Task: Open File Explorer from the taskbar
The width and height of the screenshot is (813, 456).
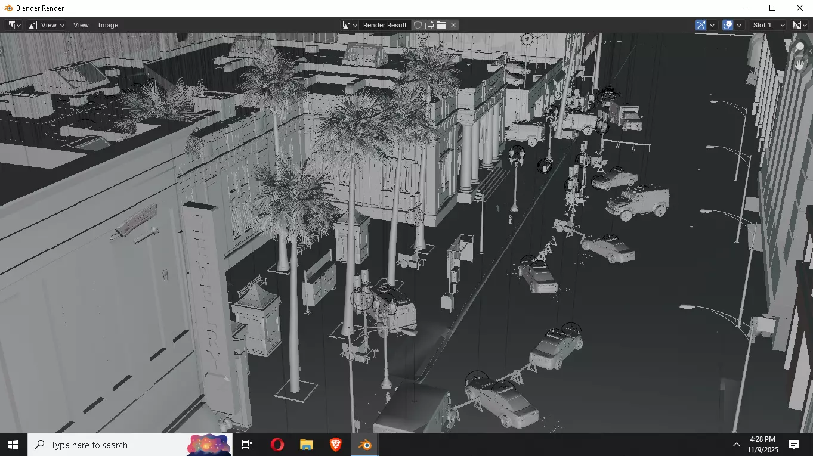Action: click(x=306, y=445)
